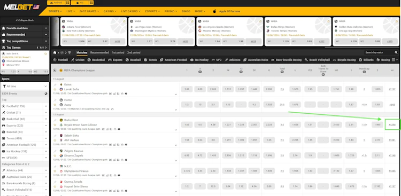The image size is (401, 196).
Task: Click the Levski Sofia team logo
Action: pos(61,89)
